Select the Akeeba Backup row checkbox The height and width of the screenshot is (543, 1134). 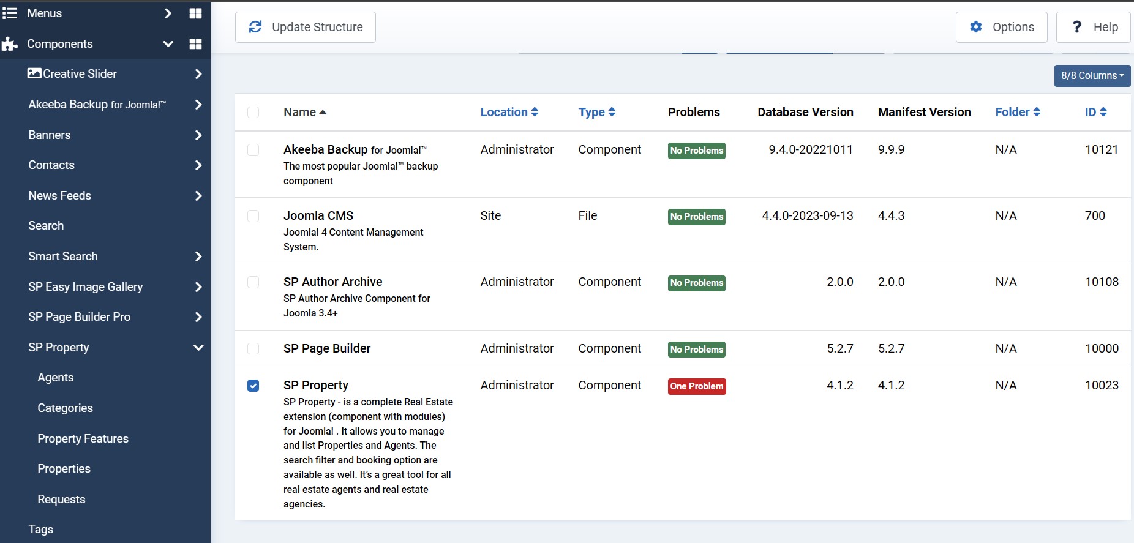tap(253, 150)
